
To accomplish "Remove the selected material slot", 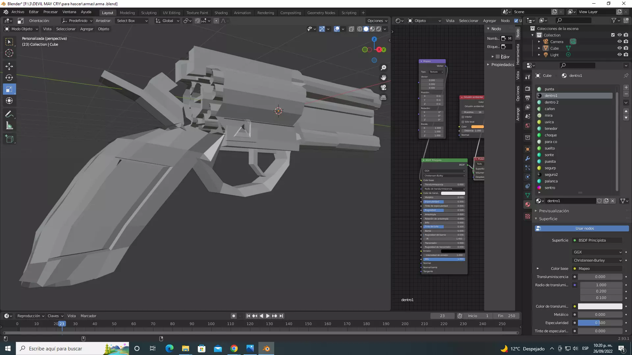I will (626, 94).
